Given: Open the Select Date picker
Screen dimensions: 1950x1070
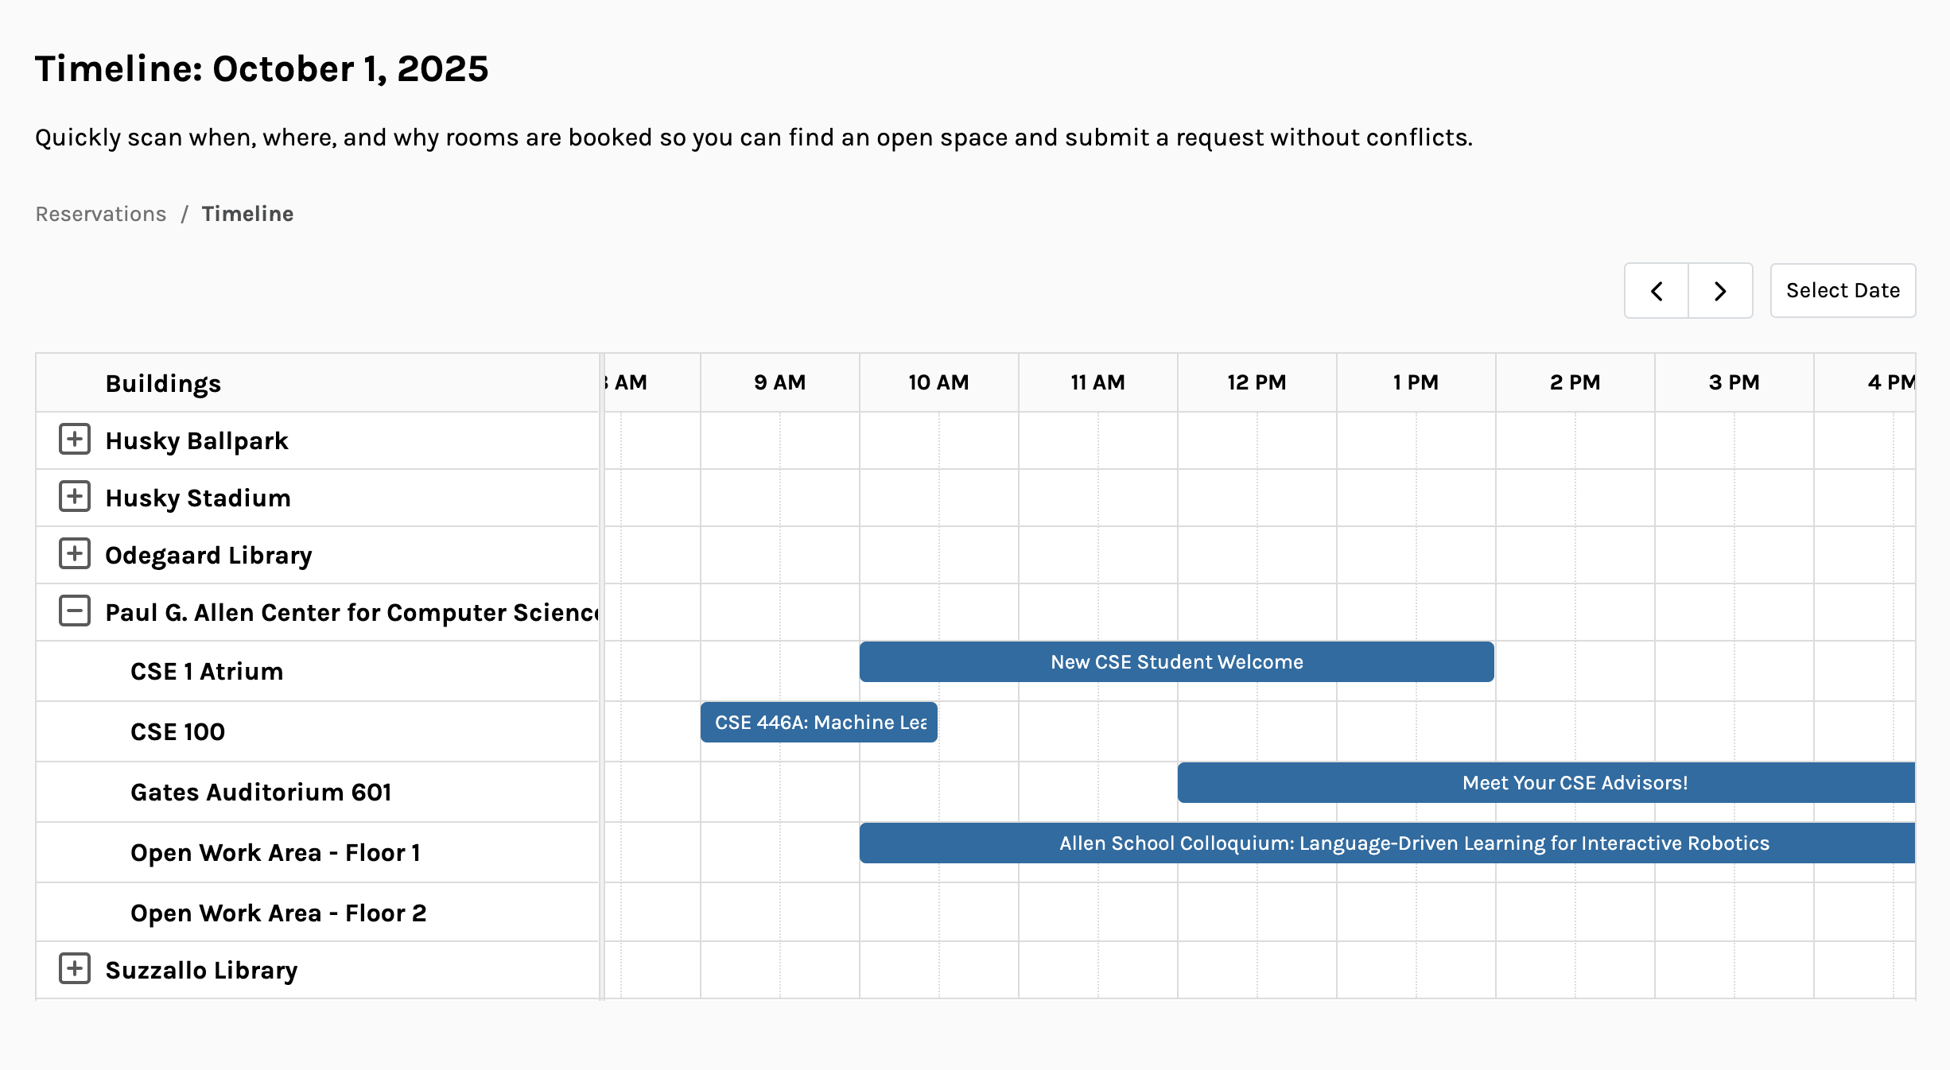Looking at the screenshot, I should coord(1843,291).
